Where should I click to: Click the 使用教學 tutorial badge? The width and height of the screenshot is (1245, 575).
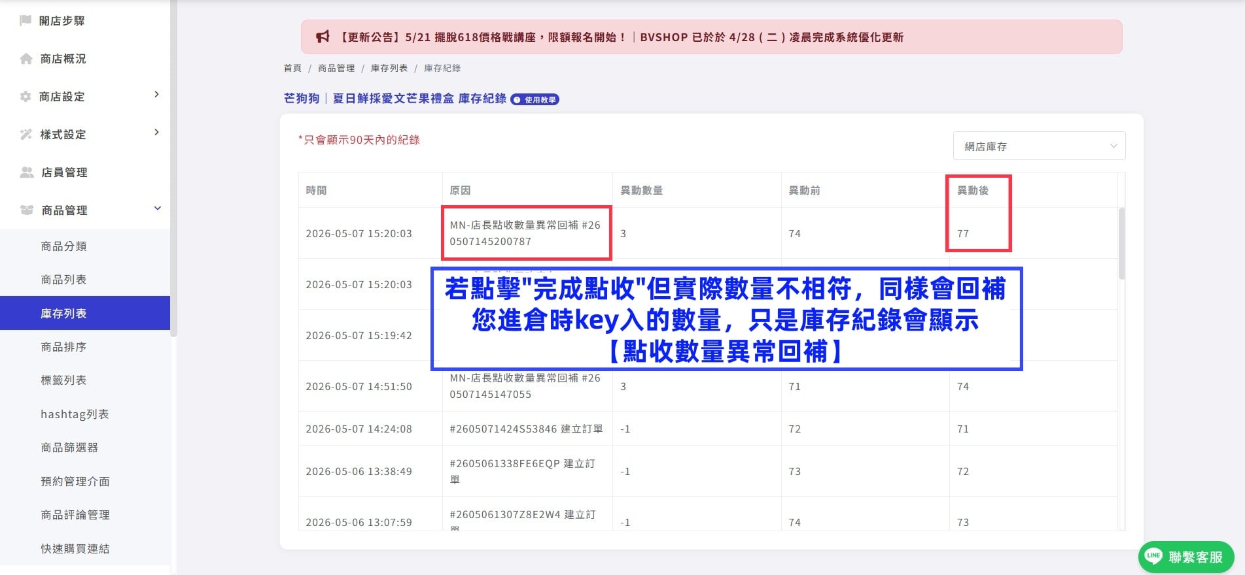(x=535, y=100)
